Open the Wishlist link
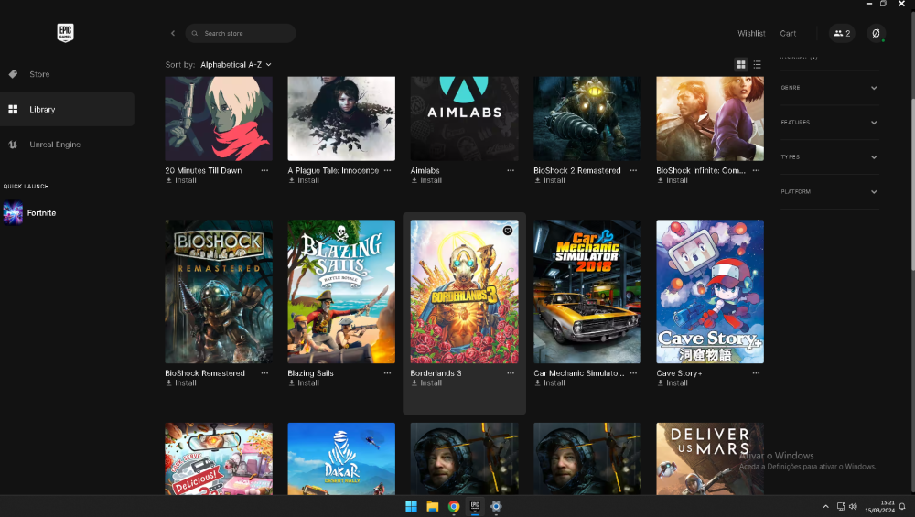This screenshot has height=517, width=915. coord(751,33)
